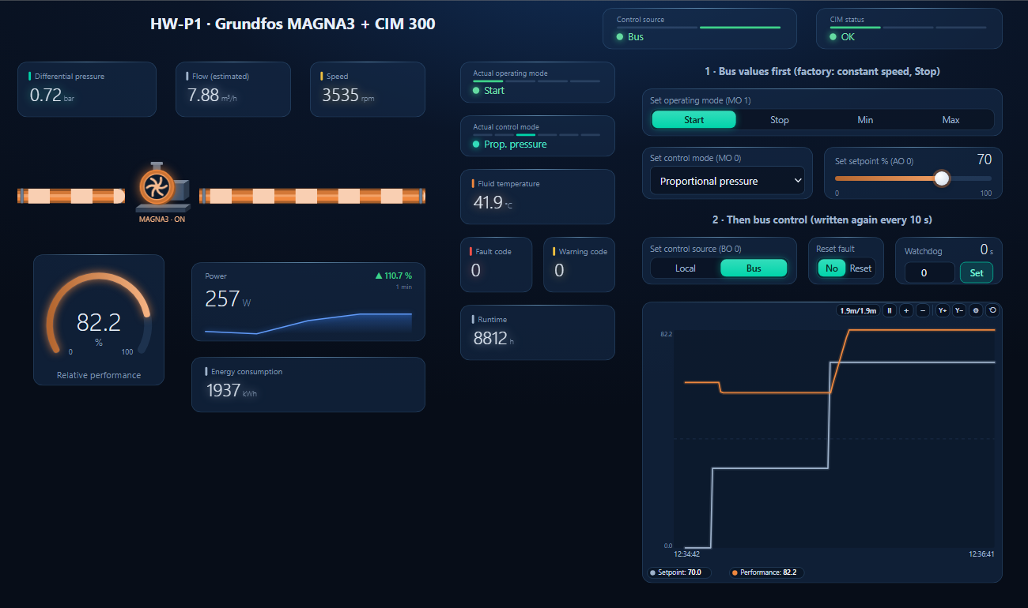Click the MAGNA3 pump icon

[161, 189]
